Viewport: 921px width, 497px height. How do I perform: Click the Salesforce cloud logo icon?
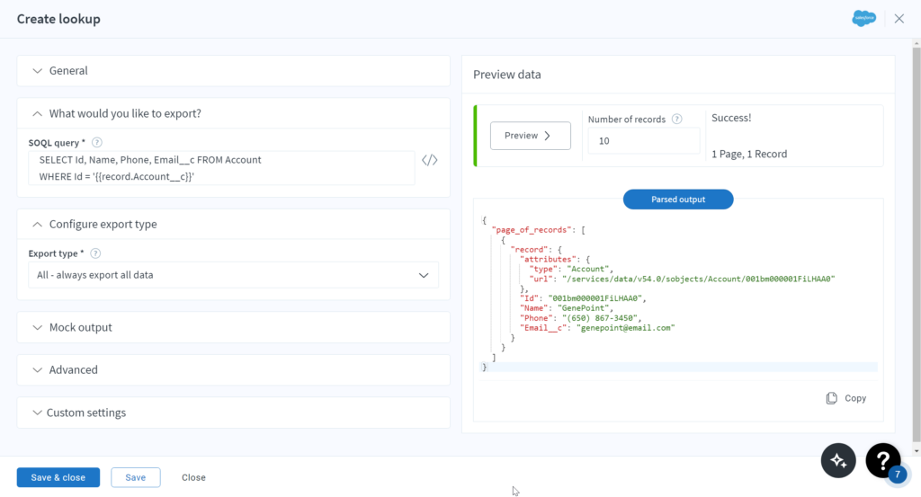click(863, 19)
